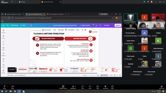Click the Tampilkan present button
166x93 pixels.
[x=107, y=25]
